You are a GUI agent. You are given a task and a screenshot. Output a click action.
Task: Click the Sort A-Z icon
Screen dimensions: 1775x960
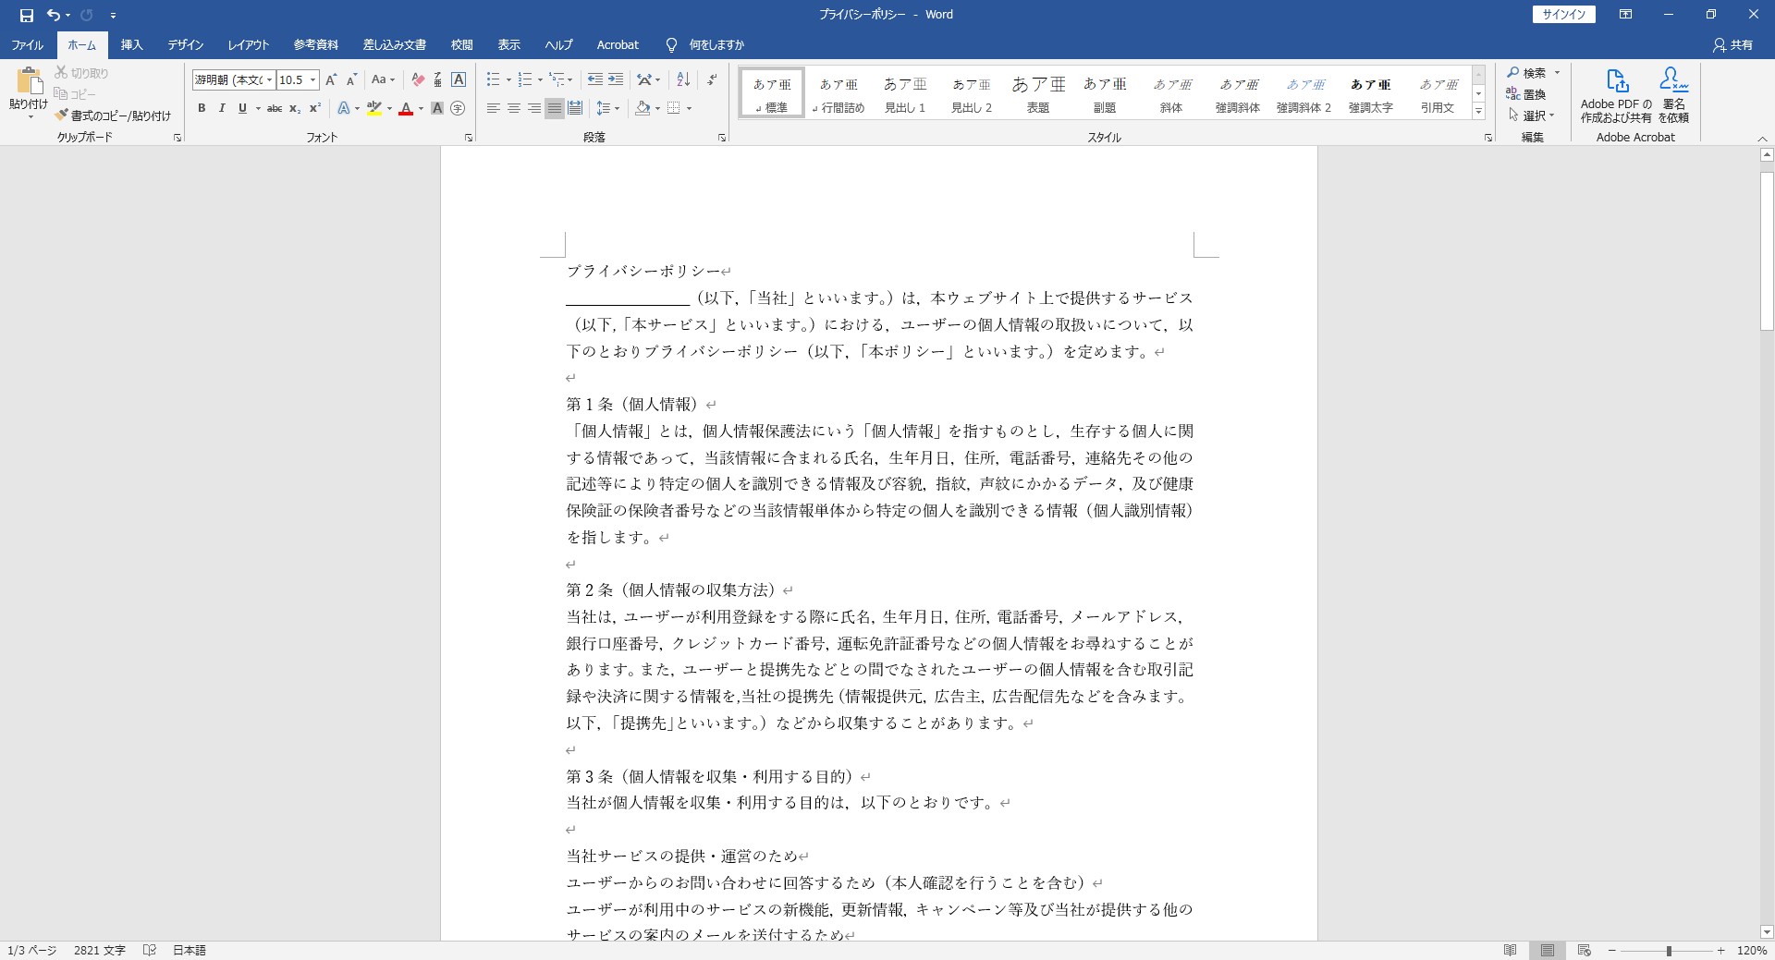tap(683, 79)
